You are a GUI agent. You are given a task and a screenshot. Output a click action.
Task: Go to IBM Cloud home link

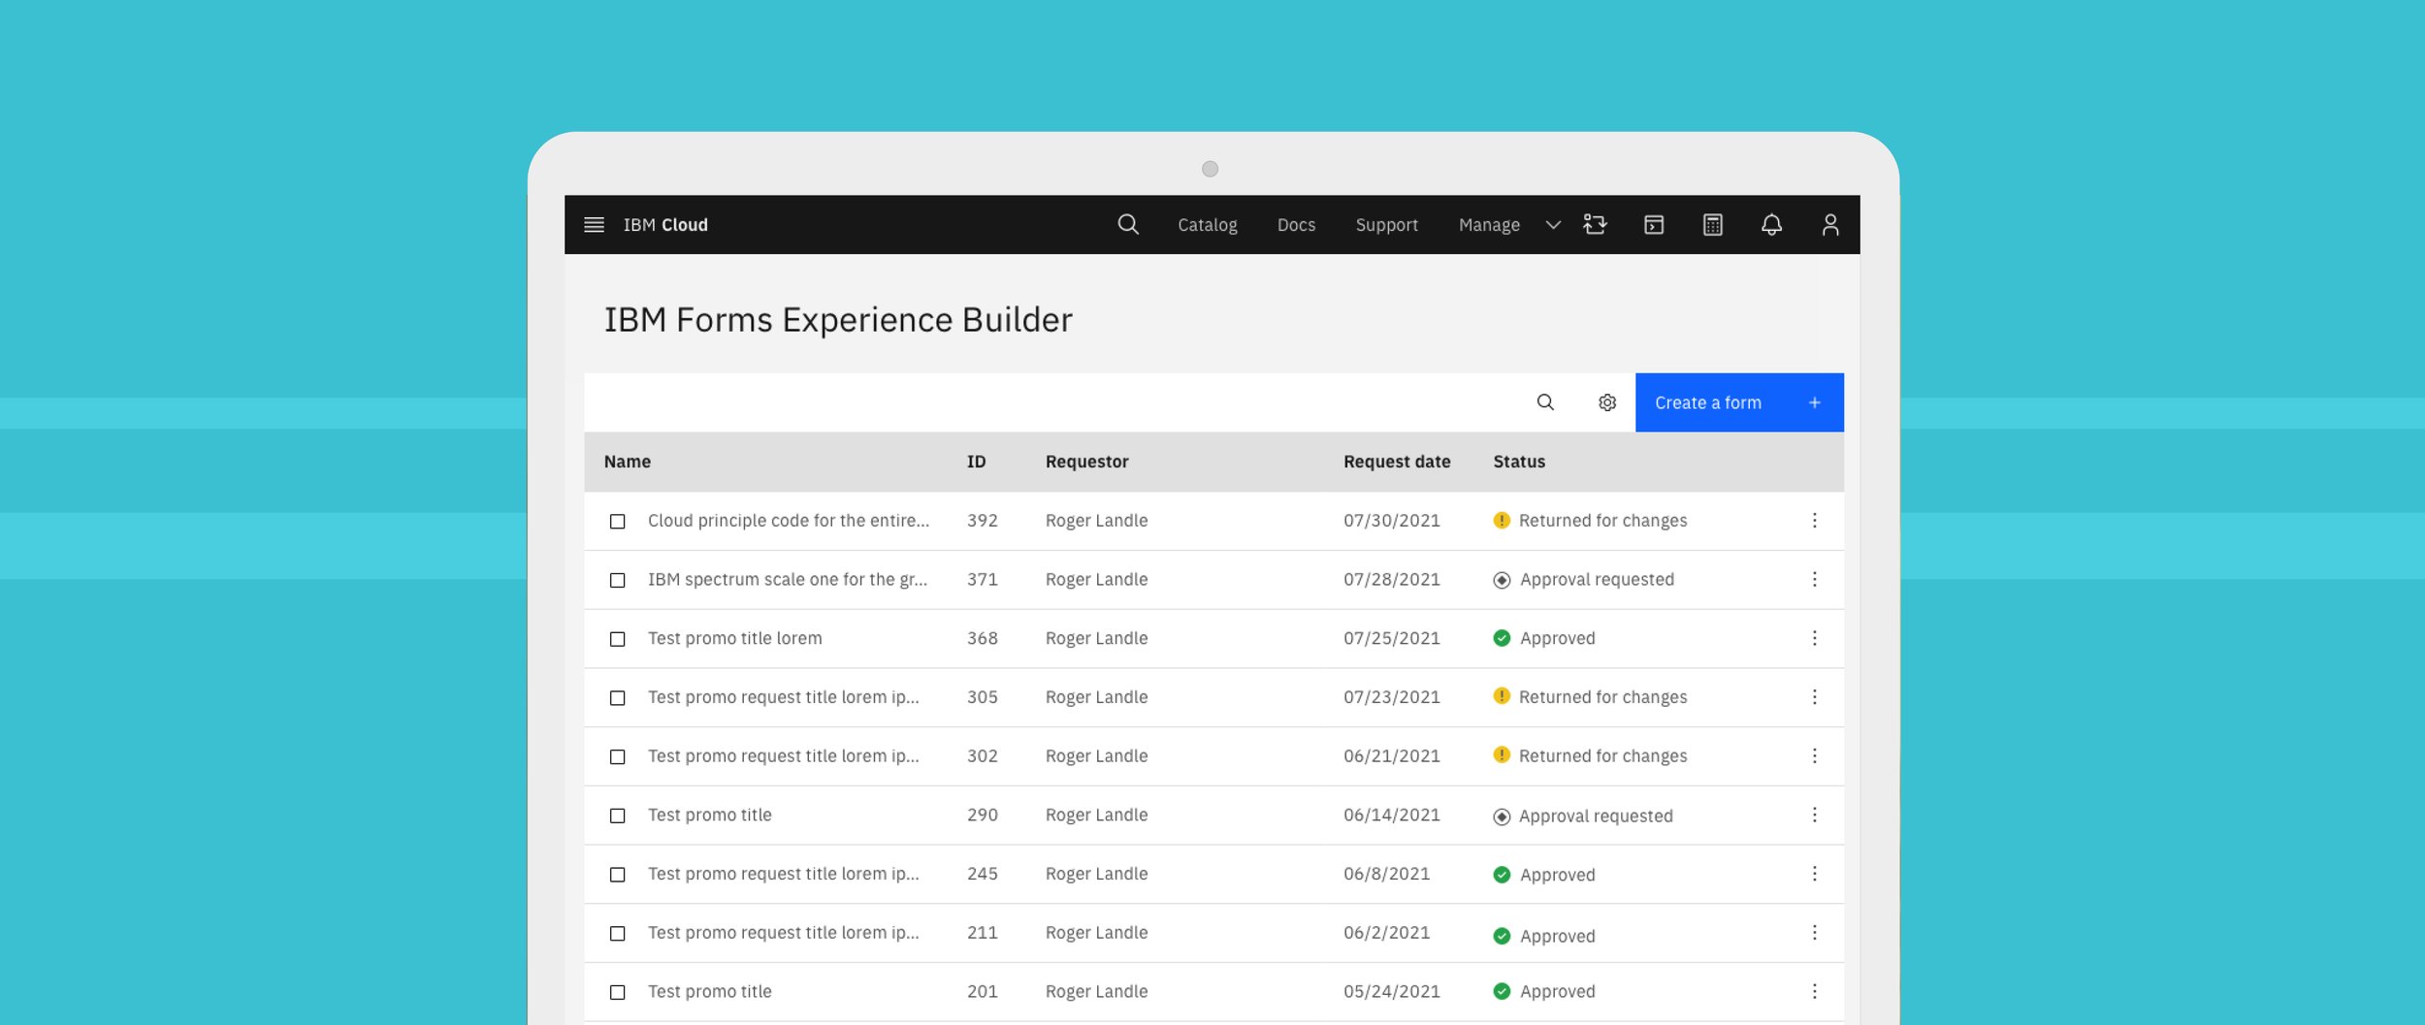(x=665, y=225)
